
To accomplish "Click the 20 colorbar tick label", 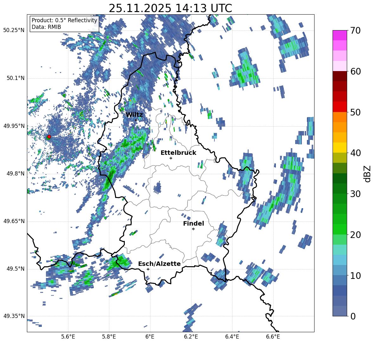I will click(x=355, y=234).
